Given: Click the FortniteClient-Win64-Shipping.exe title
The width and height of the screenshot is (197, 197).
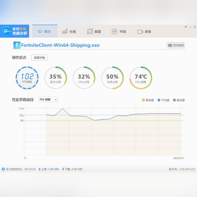Looking at the screenshot, I should coord(60,45).
